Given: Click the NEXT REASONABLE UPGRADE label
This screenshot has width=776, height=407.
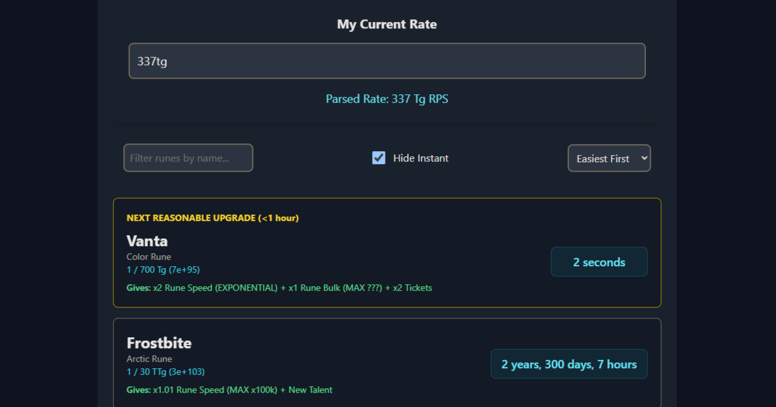Looking at the screenshot, I should pos(212,218).
